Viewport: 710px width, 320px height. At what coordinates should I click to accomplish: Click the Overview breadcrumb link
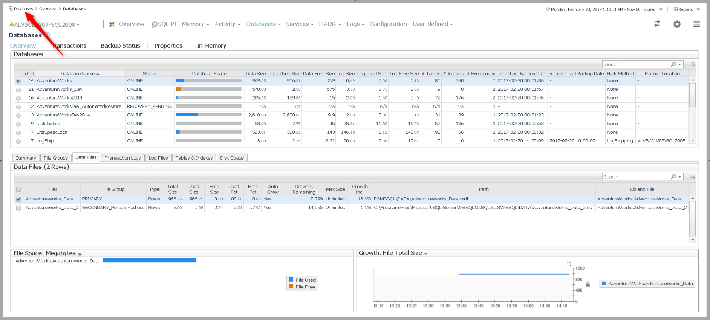click(x=47, y=9)
